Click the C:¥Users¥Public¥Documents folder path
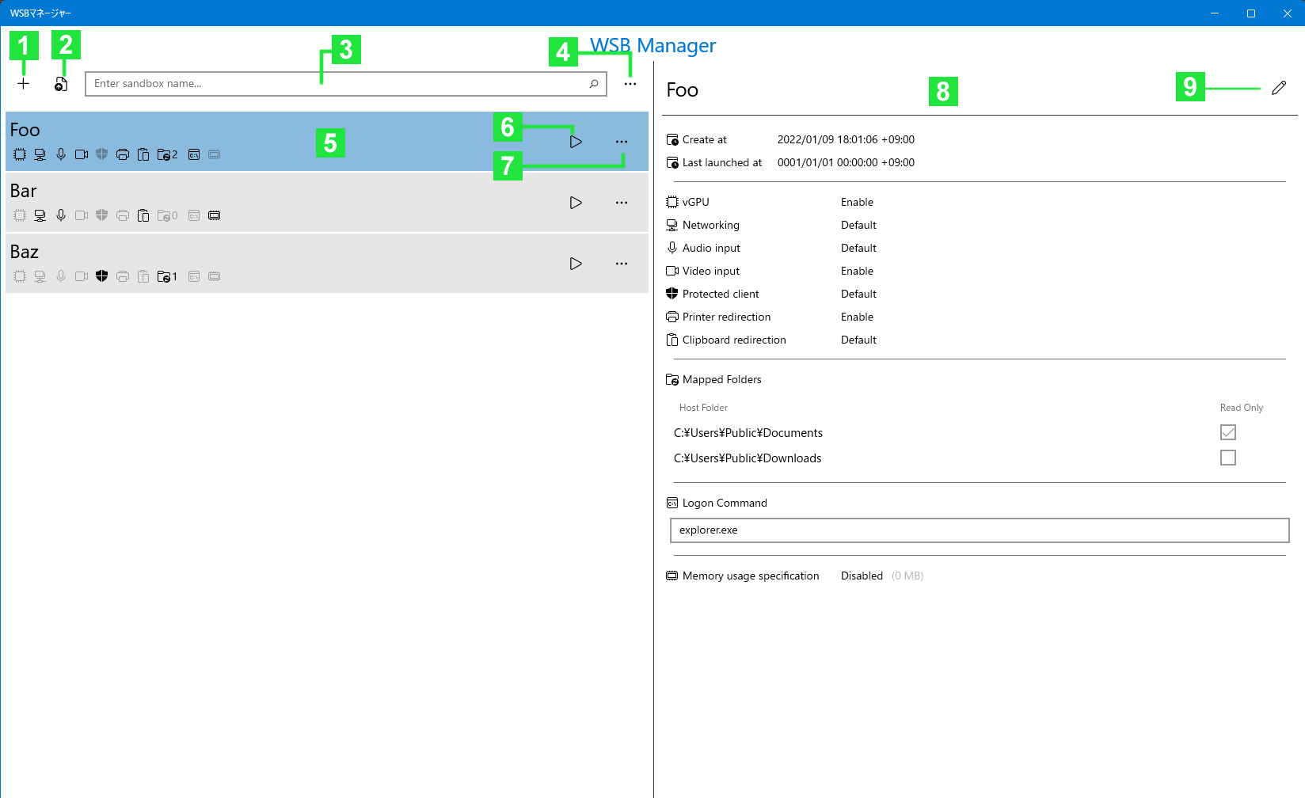The image size is (1305, 798). pos(748,433)
